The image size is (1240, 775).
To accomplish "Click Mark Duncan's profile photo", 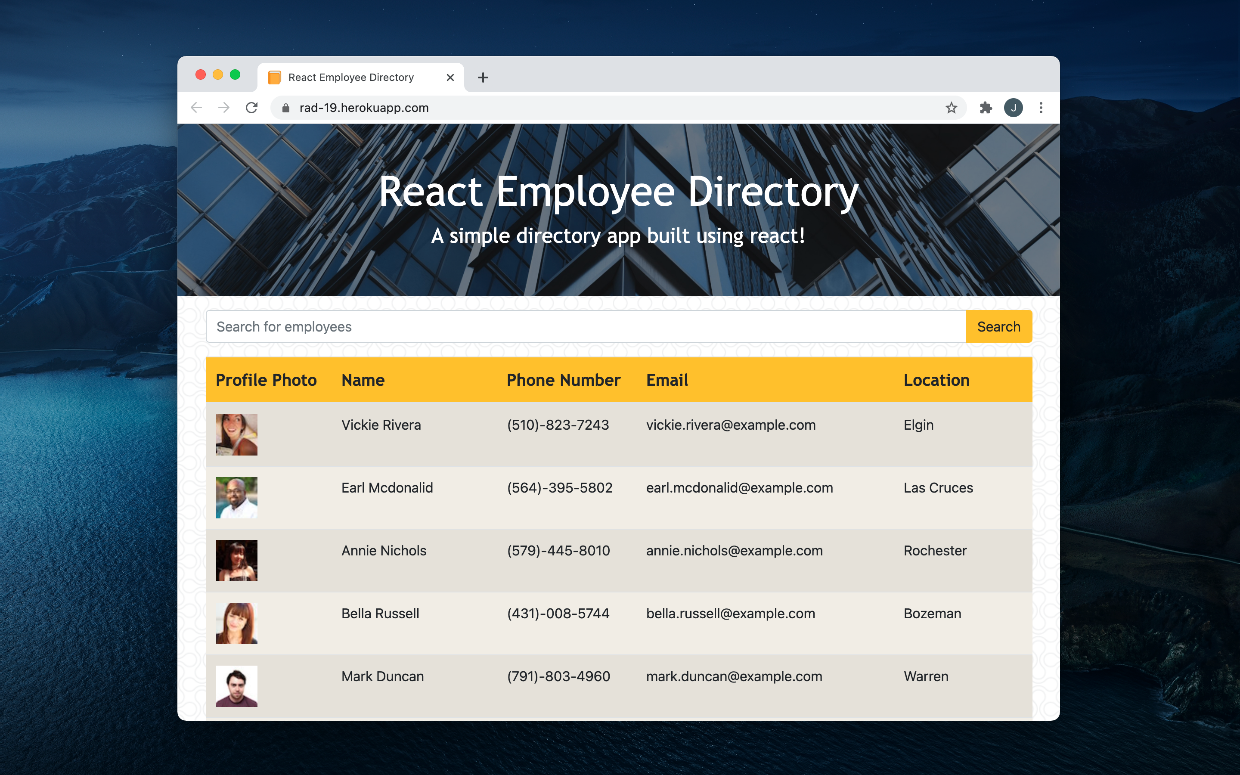I will pos(237,686).
